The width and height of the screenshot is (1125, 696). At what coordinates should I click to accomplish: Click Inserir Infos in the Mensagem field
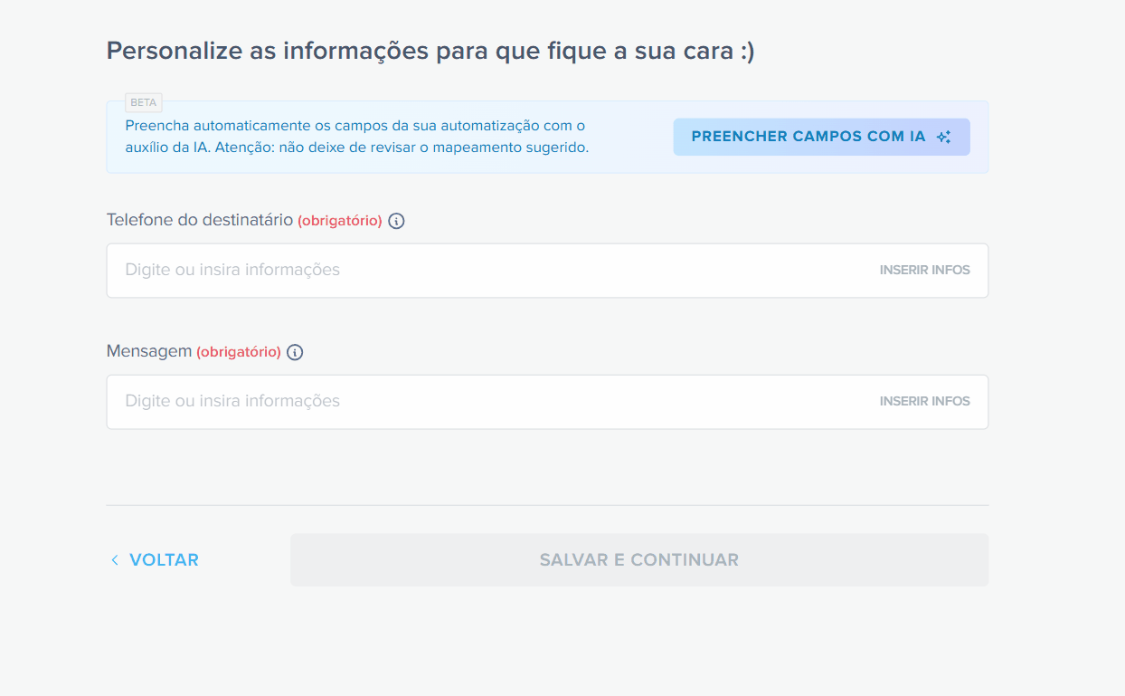[924, 401]
